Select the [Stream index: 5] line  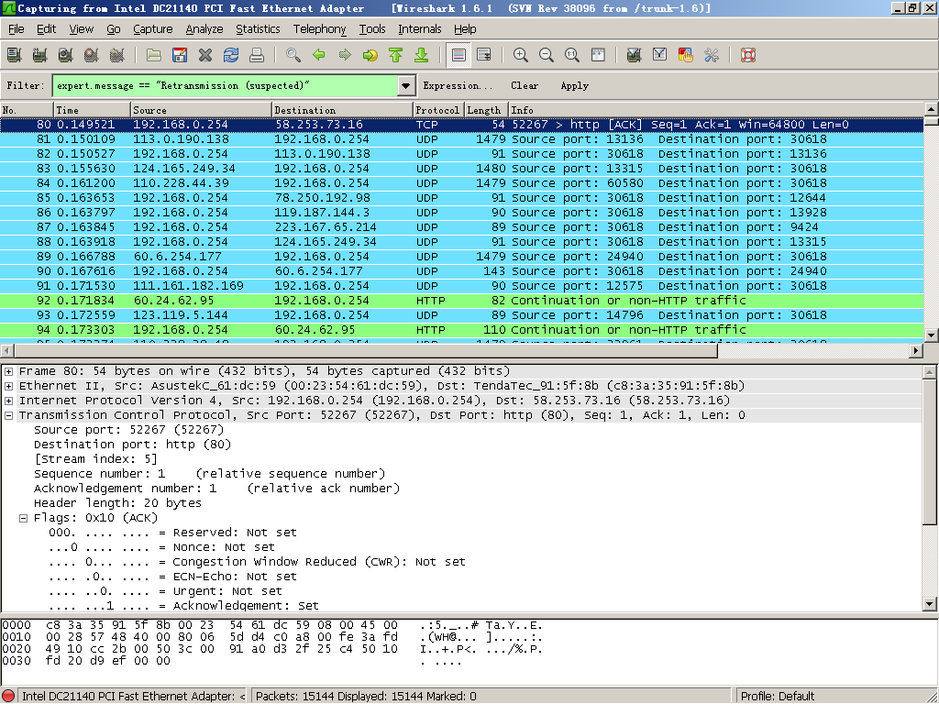[95, 459]
